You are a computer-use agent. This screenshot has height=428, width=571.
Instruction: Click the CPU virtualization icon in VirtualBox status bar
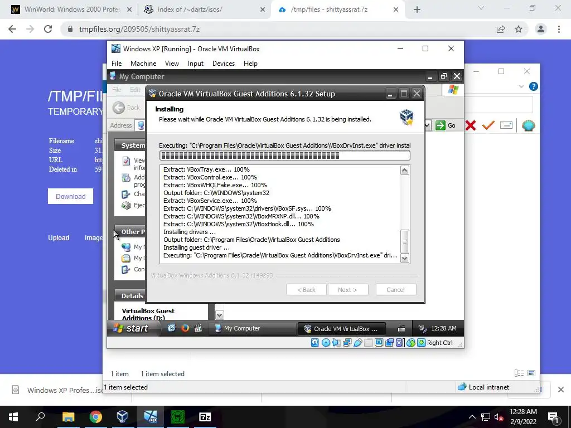point(400,343)
